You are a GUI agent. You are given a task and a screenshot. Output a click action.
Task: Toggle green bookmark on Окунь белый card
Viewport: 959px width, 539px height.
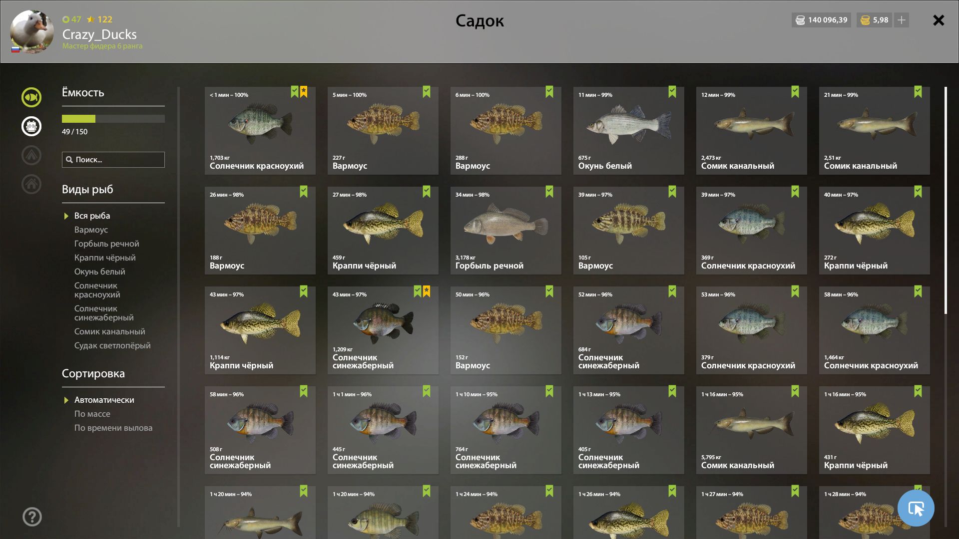[672, 92]
